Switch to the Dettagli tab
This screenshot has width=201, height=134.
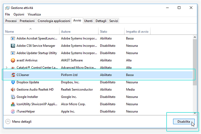(101, 21)
